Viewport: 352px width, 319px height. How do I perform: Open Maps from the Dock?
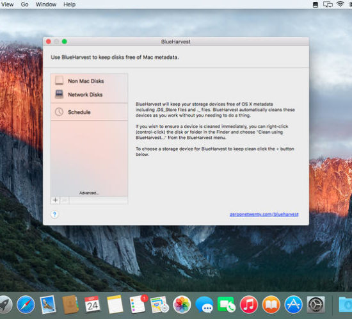(159, 305)
